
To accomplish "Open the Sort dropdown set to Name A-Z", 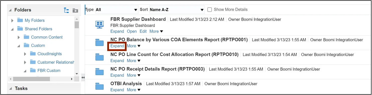I will (177, 10).
